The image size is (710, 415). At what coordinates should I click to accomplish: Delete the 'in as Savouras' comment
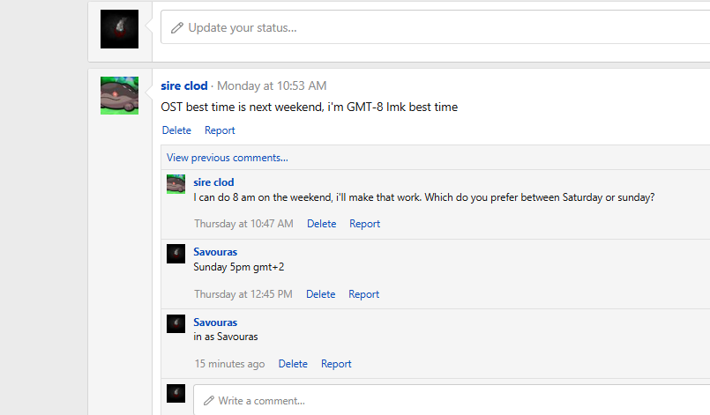(293, 364)
